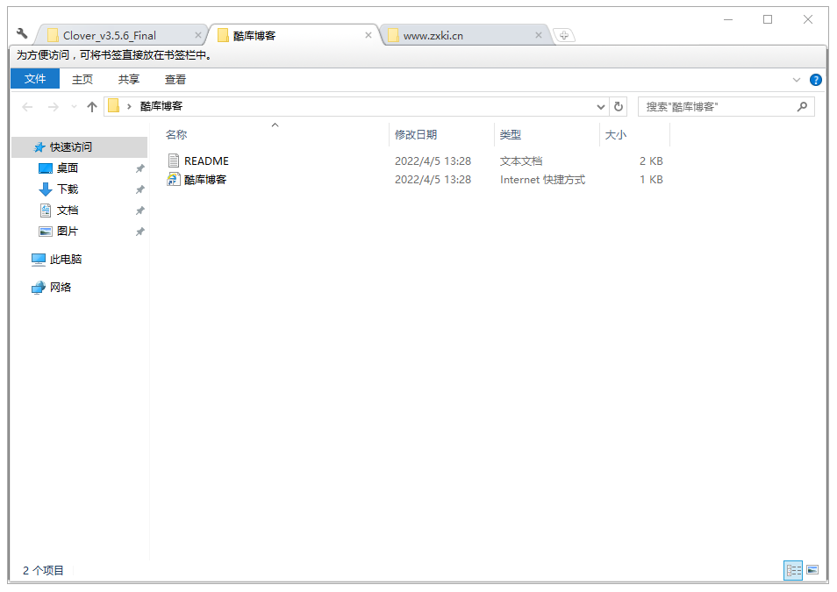
Task: Click inside the 搜索"酷库博客" search box
Action: coord(728,106)
